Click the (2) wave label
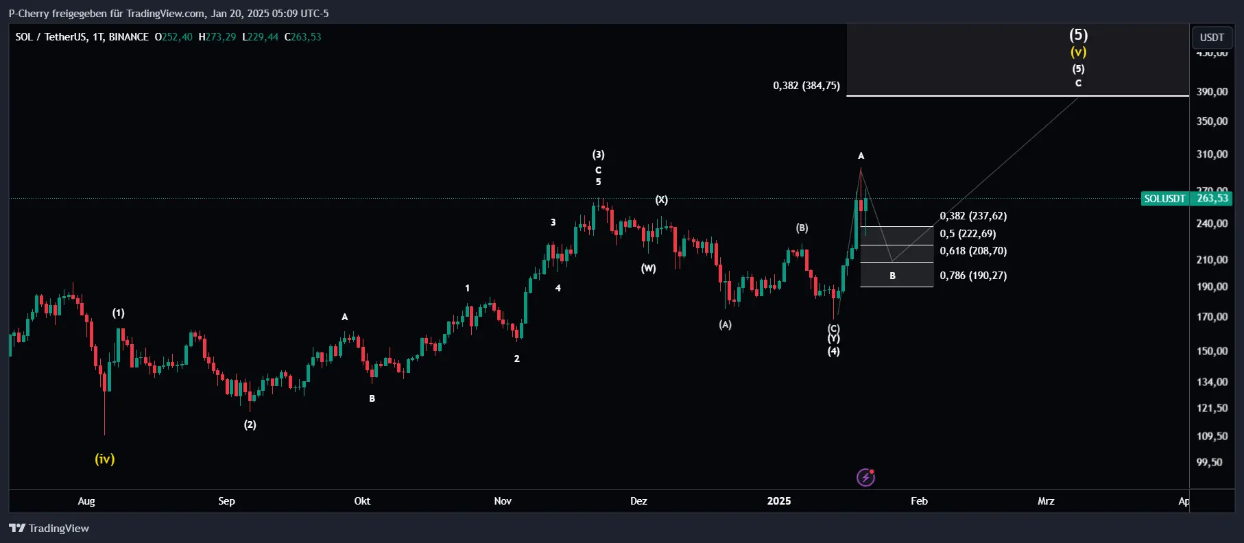This screenshot has height=543, width=1244. (250, 424)
